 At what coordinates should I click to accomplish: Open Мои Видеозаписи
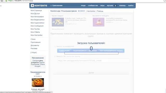coord(37,20)
